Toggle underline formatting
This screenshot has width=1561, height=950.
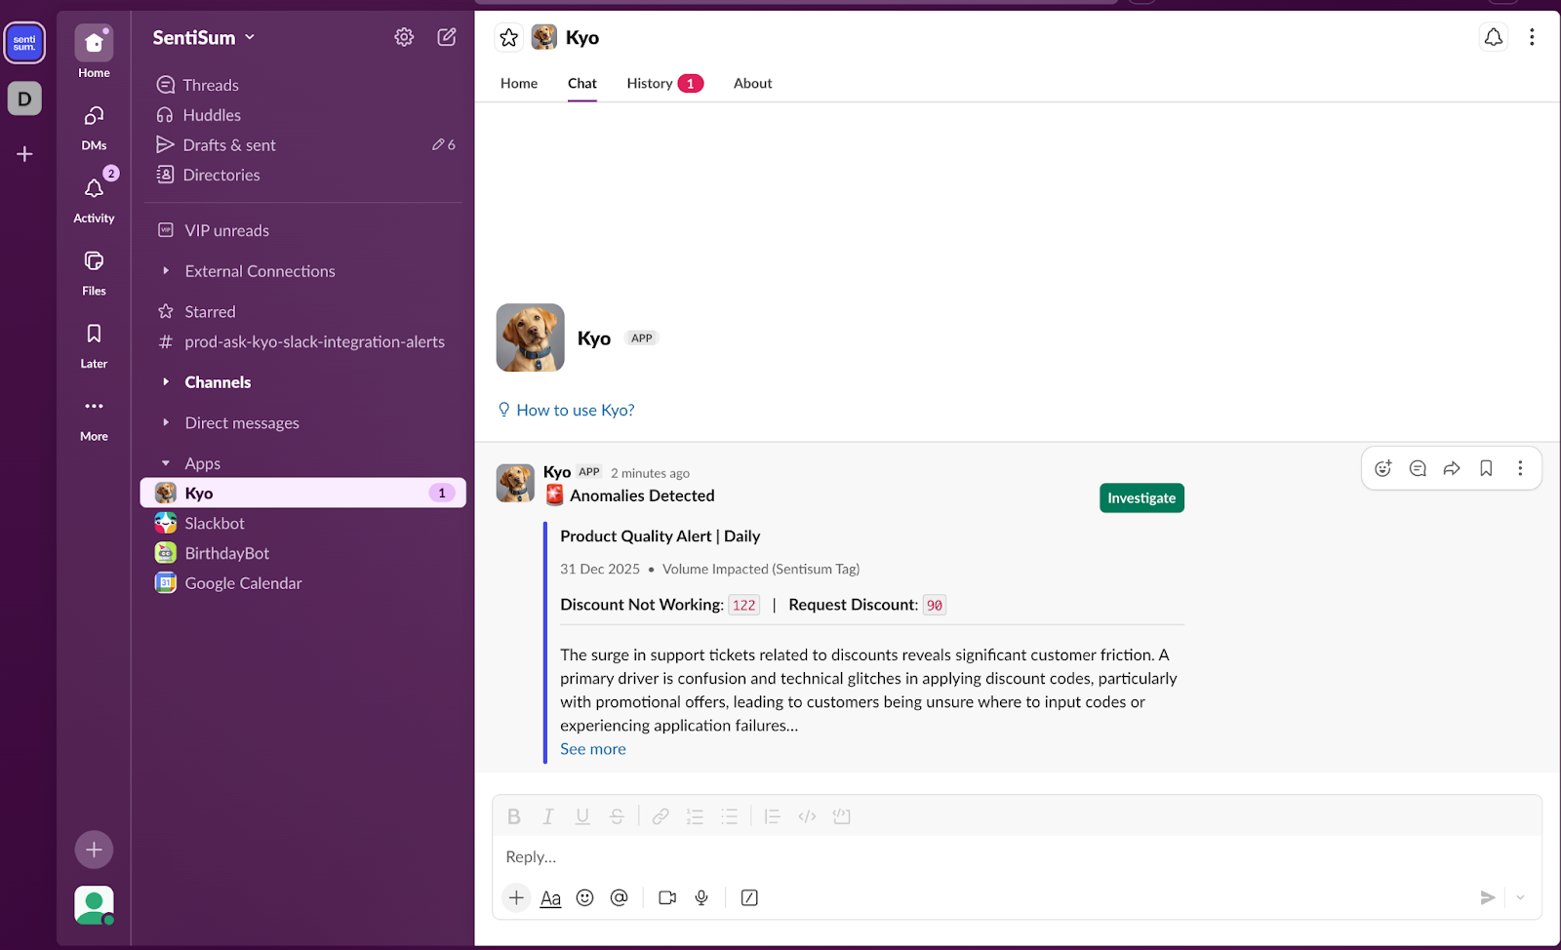(x=582, y=816)
